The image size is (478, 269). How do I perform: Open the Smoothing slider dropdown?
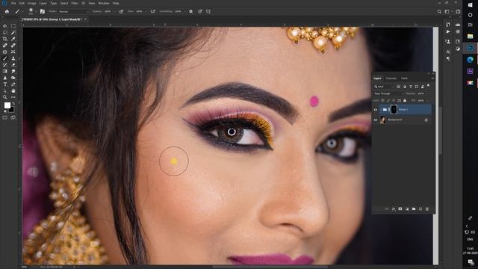point(184,12)
